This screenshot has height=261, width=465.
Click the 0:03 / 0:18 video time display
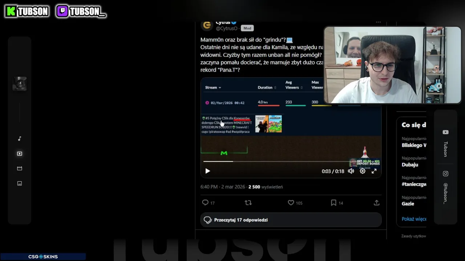click(x=333, y=171)
